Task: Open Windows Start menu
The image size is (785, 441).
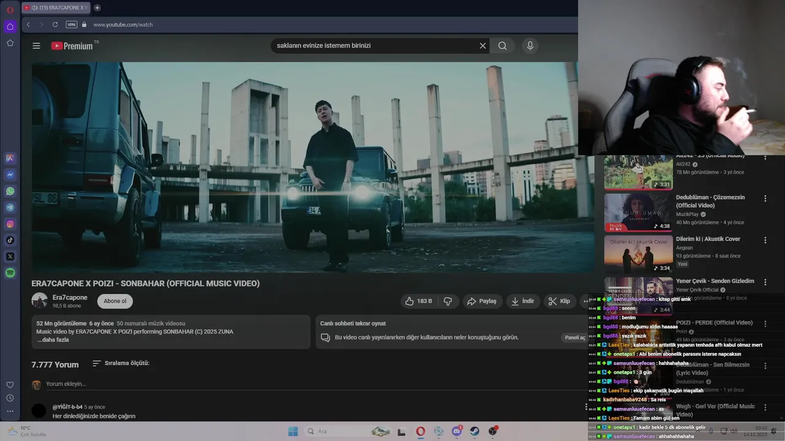Action: [x=293, y=431]
